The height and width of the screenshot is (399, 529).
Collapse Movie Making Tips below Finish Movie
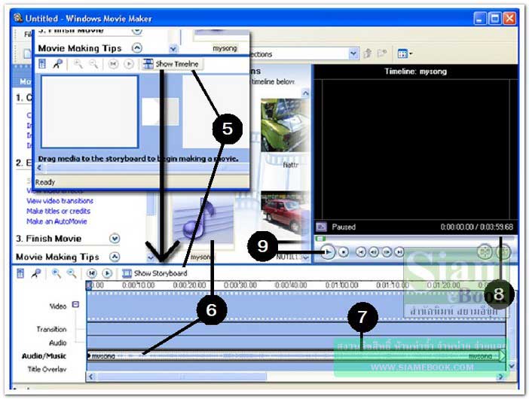[x=115, y=257]
